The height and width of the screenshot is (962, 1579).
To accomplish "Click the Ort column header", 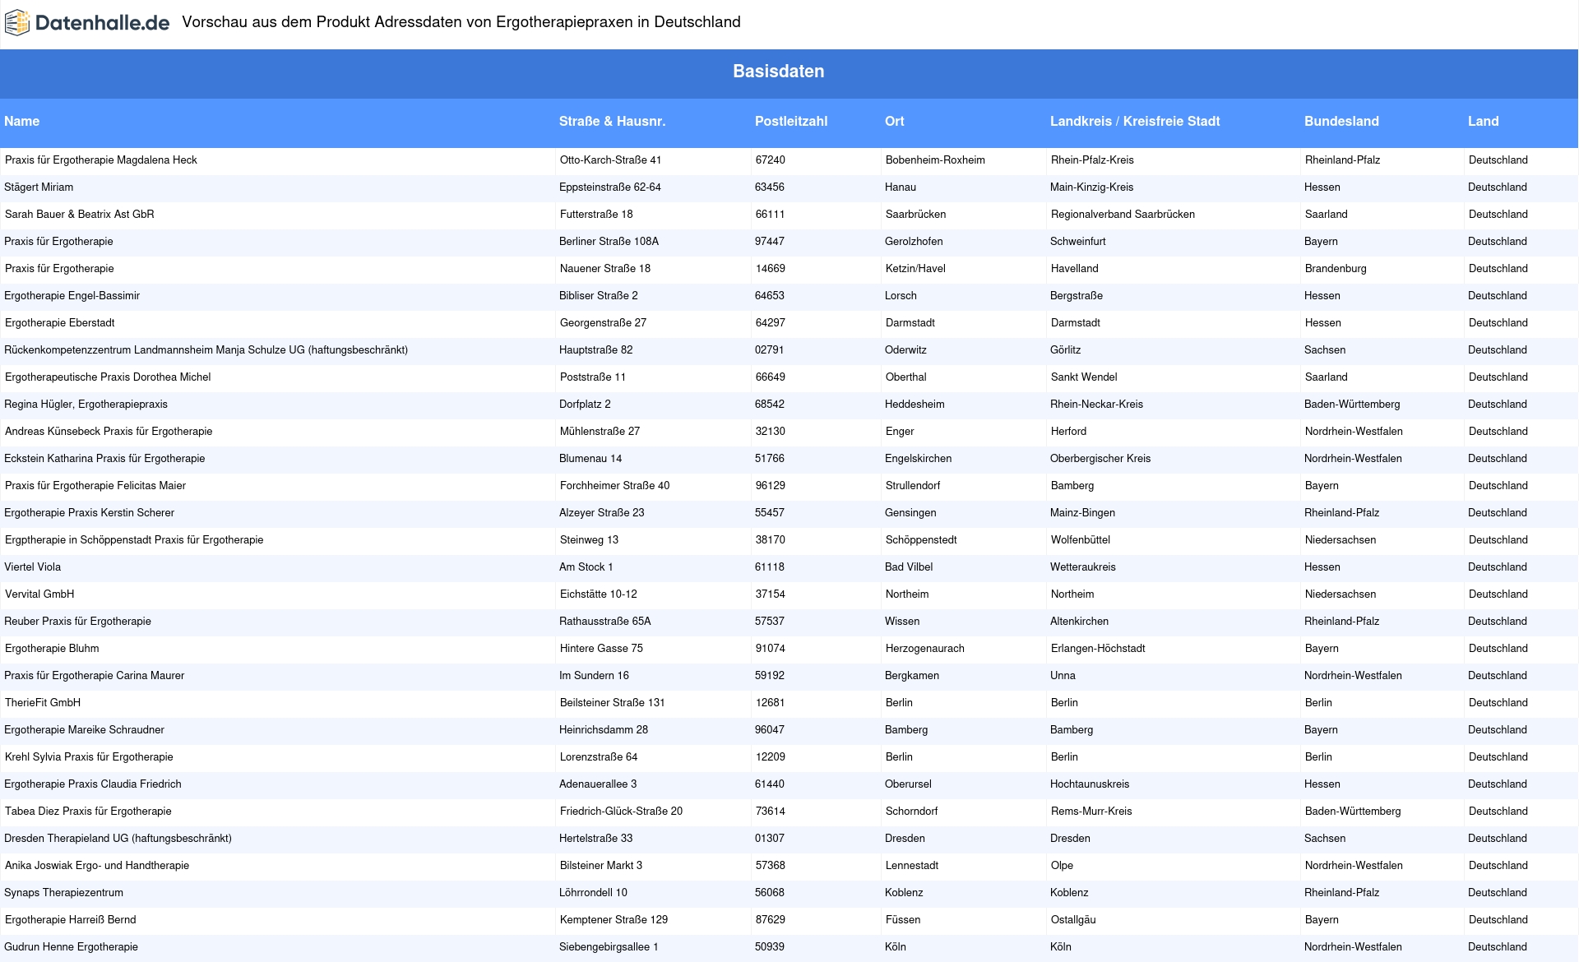I will tap(895, 121).
